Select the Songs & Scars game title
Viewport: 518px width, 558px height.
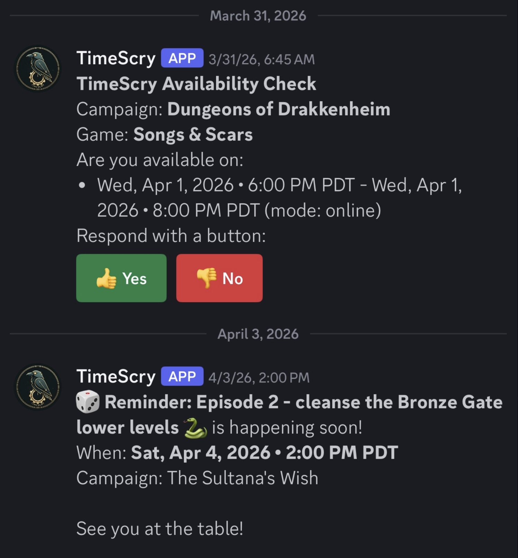click(194, 135)
